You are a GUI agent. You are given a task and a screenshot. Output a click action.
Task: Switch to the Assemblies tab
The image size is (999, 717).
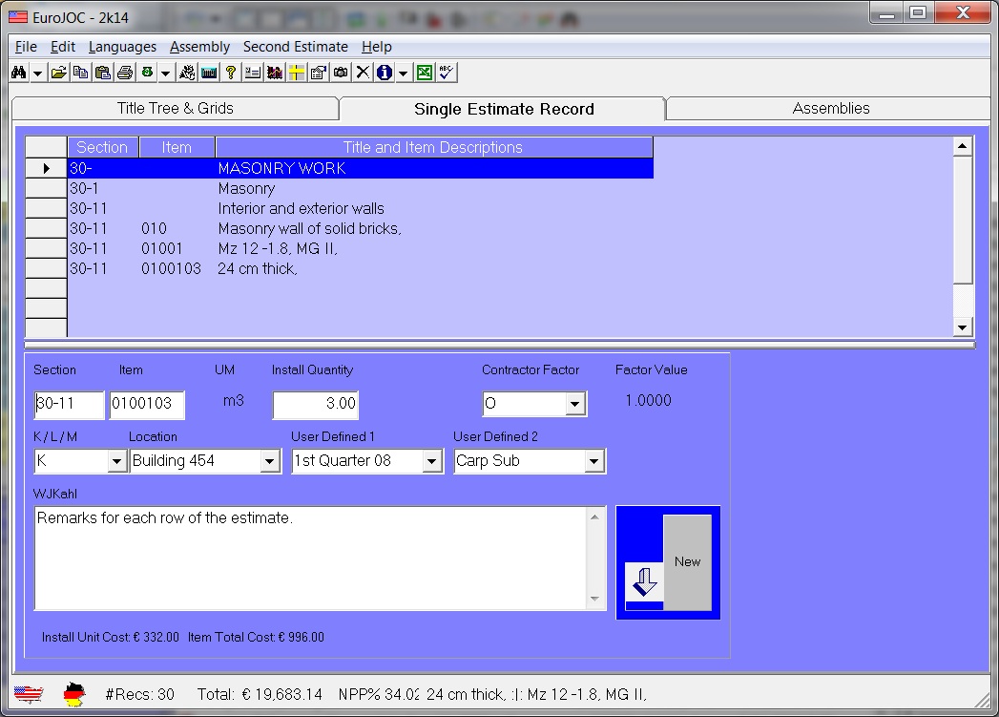tap(830, 109)
